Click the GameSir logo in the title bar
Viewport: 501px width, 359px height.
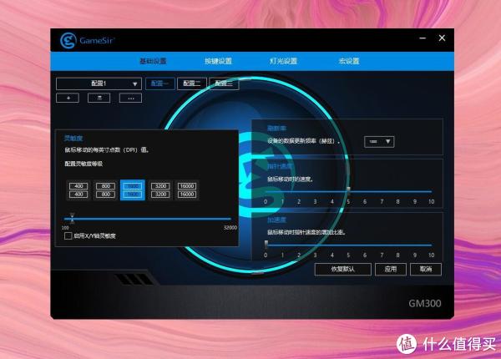pyautogui.click(x=87, y=41)
